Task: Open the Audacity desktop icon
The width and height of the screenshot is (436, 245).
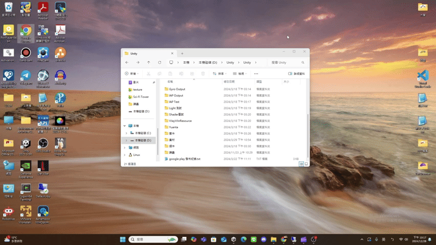Action: (x=60, y=76)
